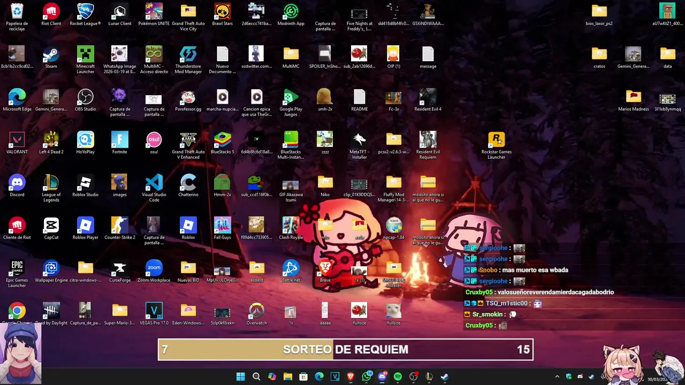Image resolution: width=685 pixels, height=385 pixels.
Task: Select the Clash Royale desktop icon
Action: pos(291,229)
